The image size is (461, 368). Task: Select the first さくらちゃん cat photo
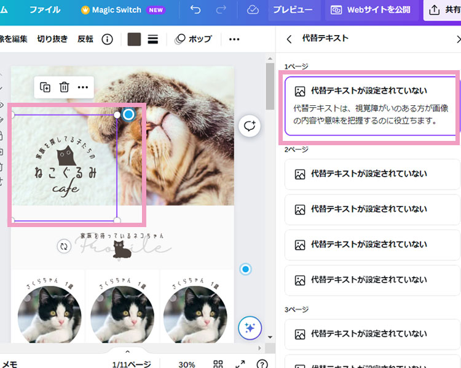tap(49, 314)
